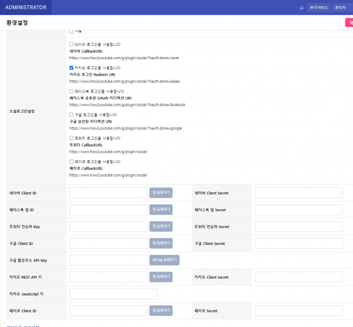This screenshot has width=353, height=327.
Task: Click 앱 등록하기 next to 페이코 Client ID
Action: point(161,311)
